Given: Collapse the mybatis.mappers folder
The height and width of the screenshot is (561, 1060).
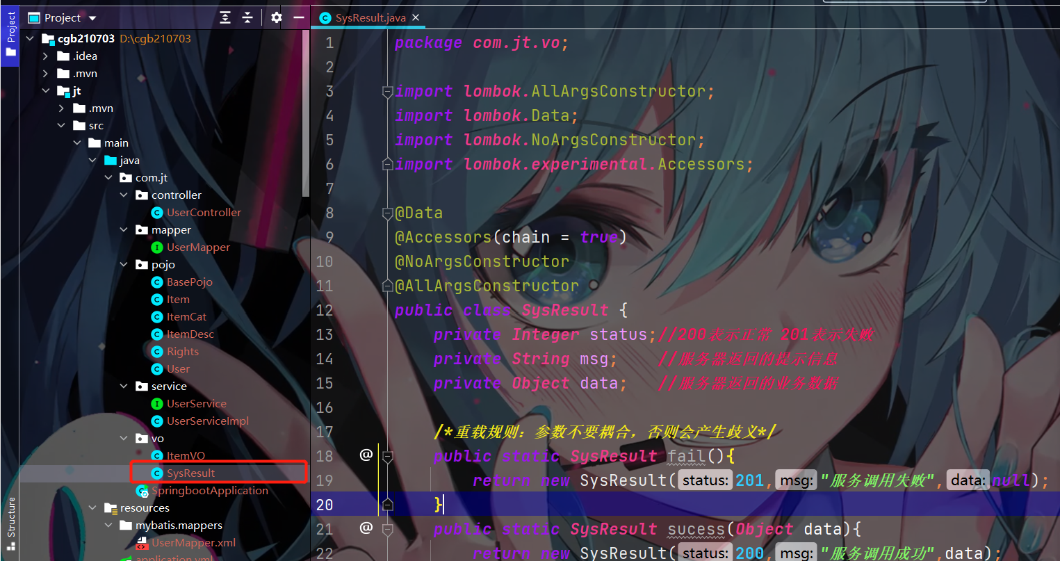Looking at the screenshot, I should [108, 525].
